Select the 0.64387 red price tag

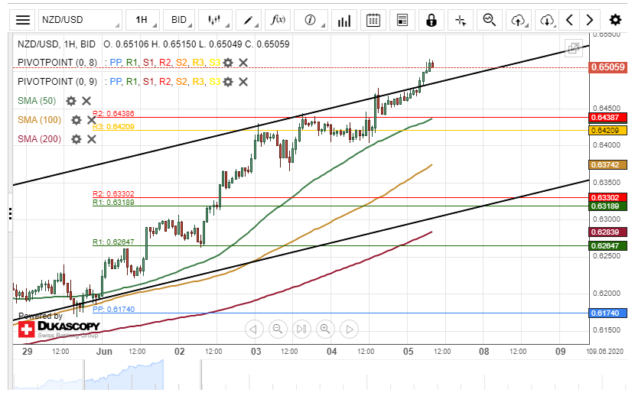608,117
